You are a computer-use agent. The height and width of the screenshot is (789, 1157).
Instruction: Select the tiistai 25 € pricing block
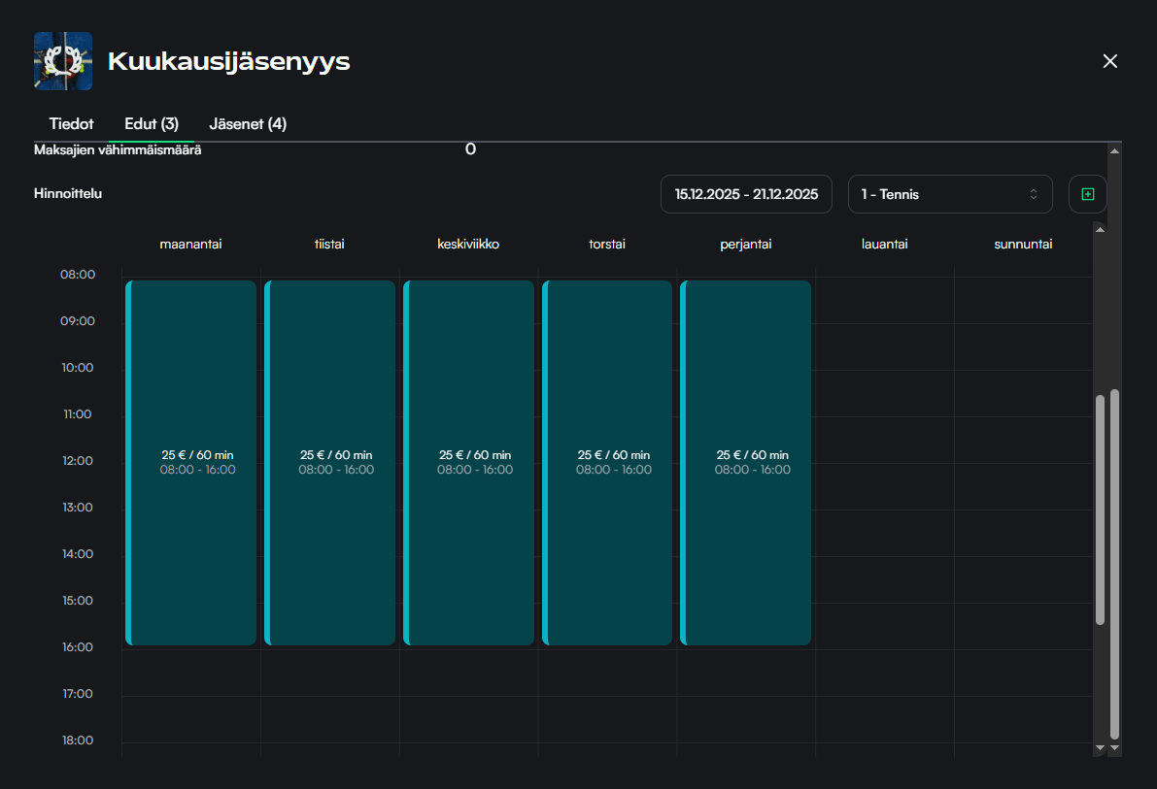pyautogui.click(x=330, y=463)
